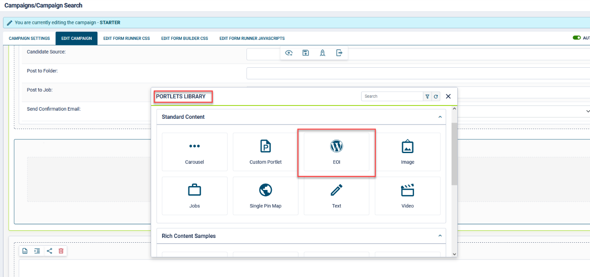Select the Text portlet

point(337,196)
